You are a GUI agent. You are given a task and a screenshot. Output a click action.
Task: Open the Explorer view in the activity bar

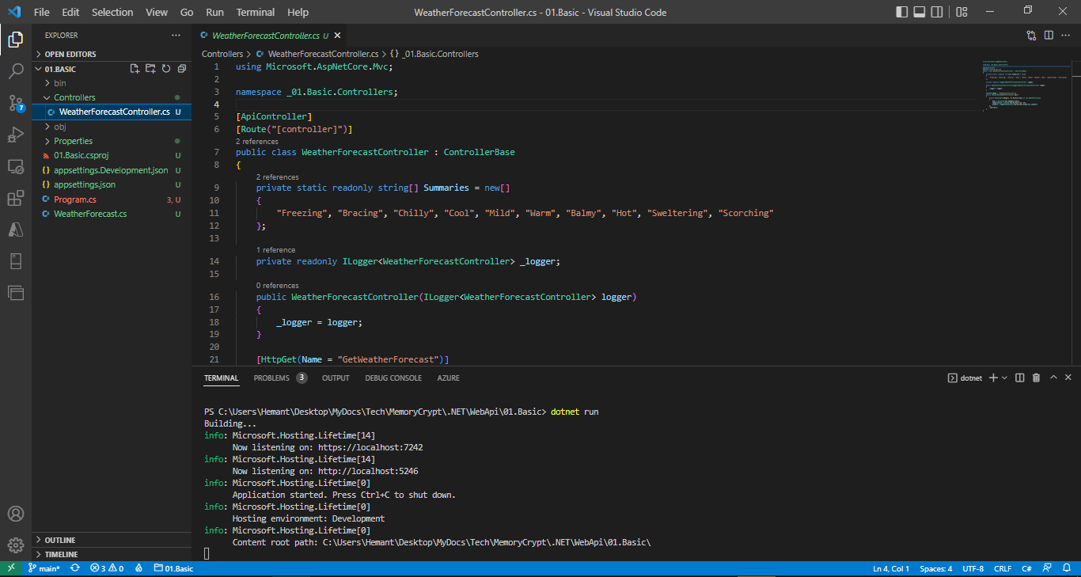click(16, 40)
